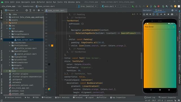Click orange color swatch at line 48
The height and width of the screenshot is (102, 181).
[52, 46]
